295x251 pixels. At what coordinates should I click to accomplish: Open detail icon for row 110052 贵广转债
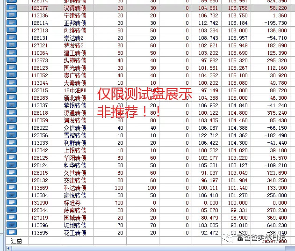click(12, 75)
